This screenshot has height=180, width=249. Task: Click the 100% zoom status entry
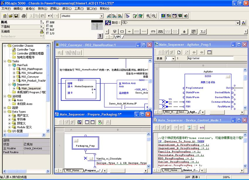pyautogui.click(x=226, y=177)
